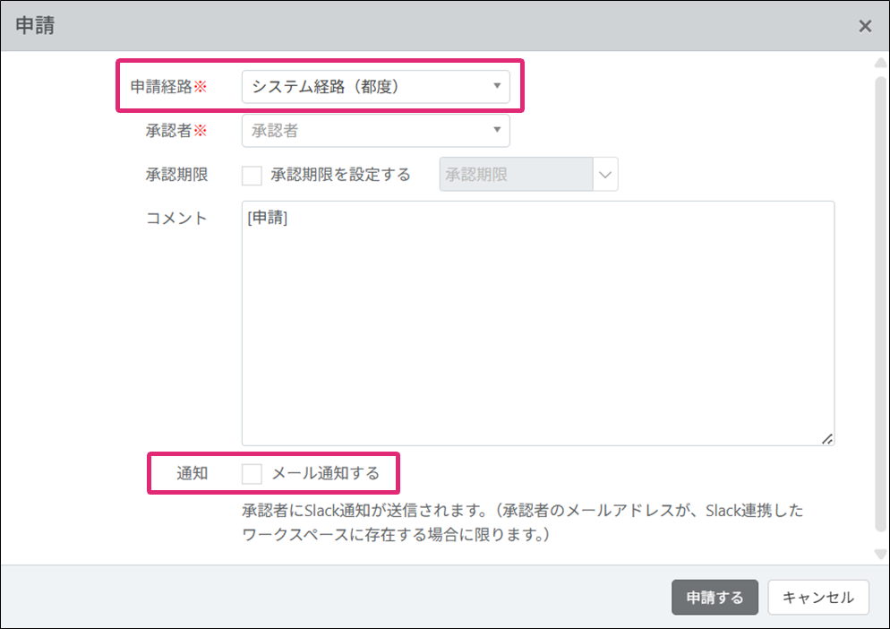890x629 pixels.
Task: Click the arrow icon in 申請経路 combo box
Action: 497,87
